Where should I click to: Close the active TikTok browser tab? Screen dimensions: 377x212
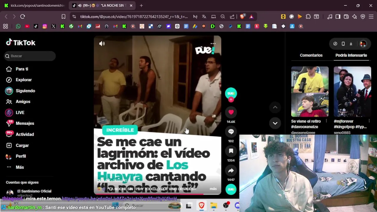131,5
